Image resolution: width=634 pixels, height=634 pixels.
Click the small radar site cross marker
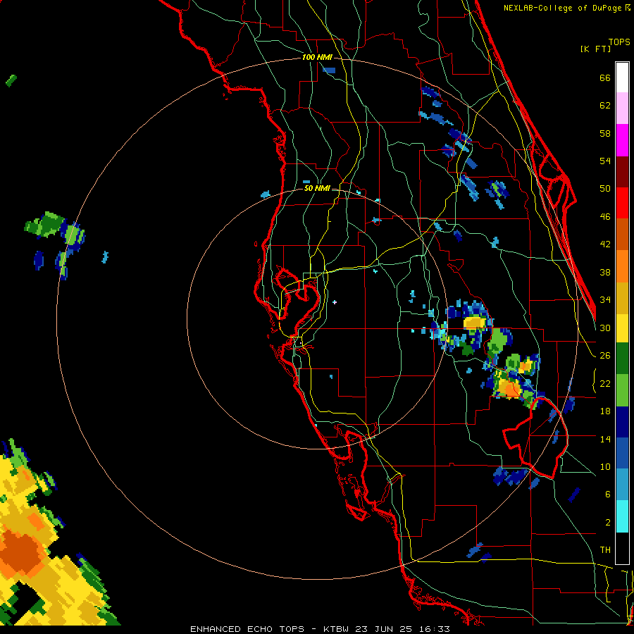tap(335, 302)
